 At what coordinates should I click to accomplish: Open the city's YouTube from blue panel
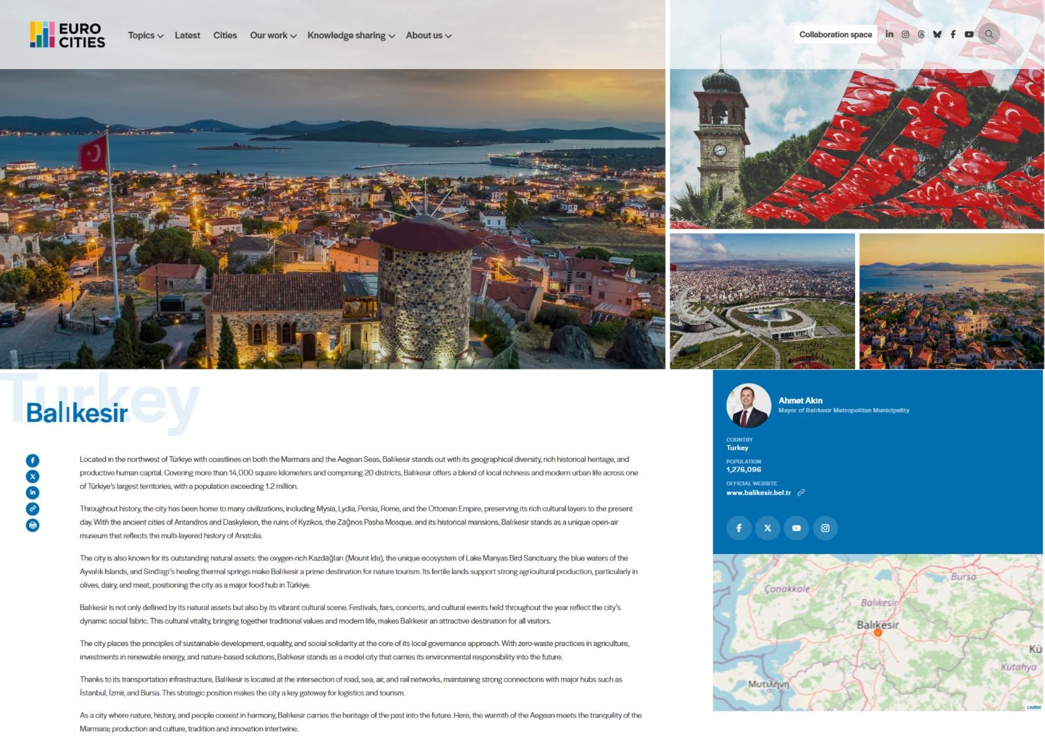click(x=796, y=528)
